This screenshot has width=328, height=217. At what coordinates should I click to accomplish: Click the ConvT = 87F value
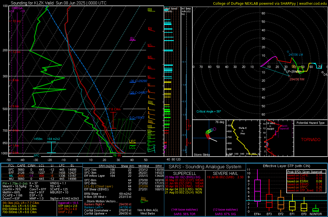click(x=38, y=190)
